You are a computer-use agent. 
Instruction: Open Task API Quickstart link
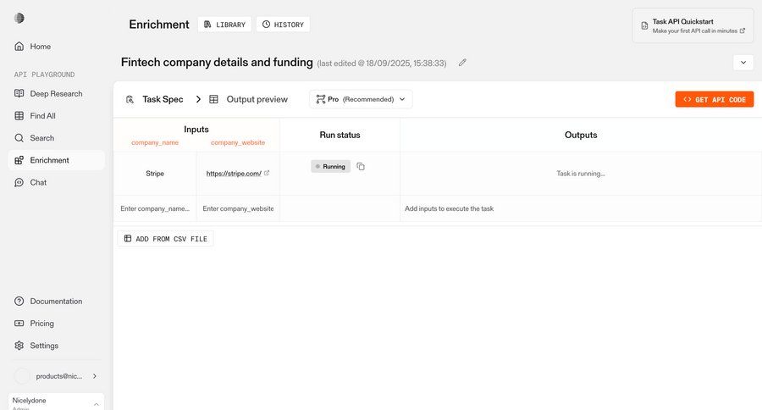[x=693, y=25]
